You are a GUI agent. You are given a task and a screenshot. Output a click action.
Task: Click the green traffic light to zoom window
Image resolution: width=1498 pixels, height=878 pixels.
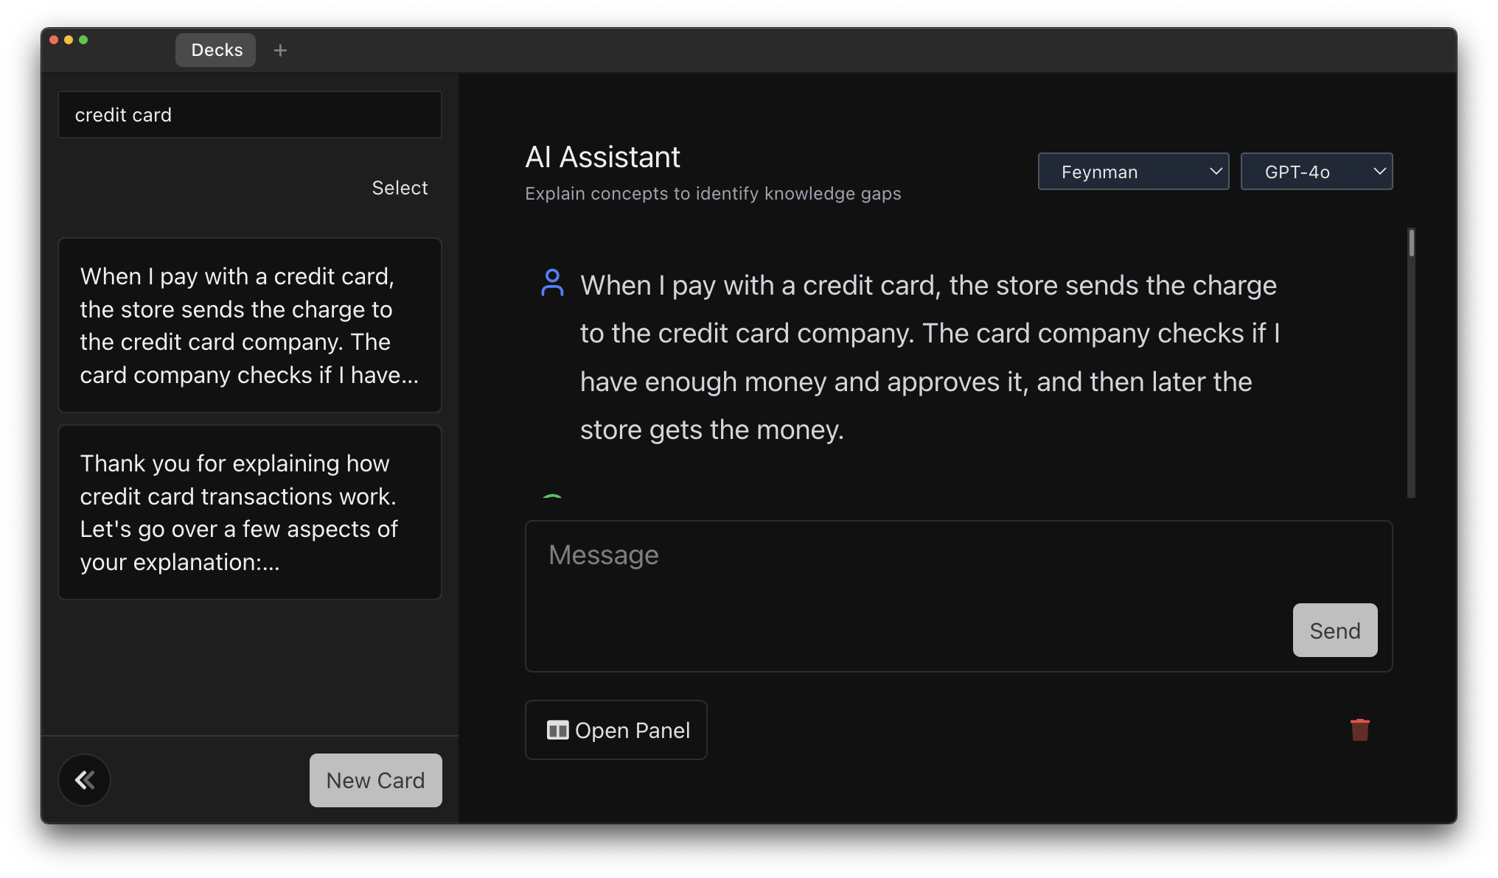click(x=85, y=40)
